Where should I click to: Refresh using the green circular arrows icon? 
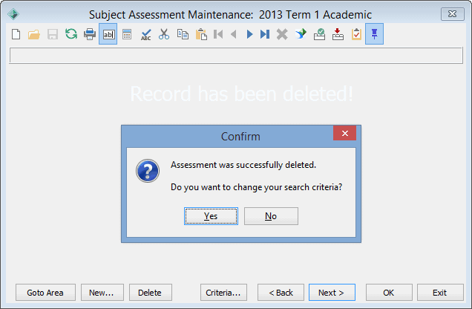71,33
